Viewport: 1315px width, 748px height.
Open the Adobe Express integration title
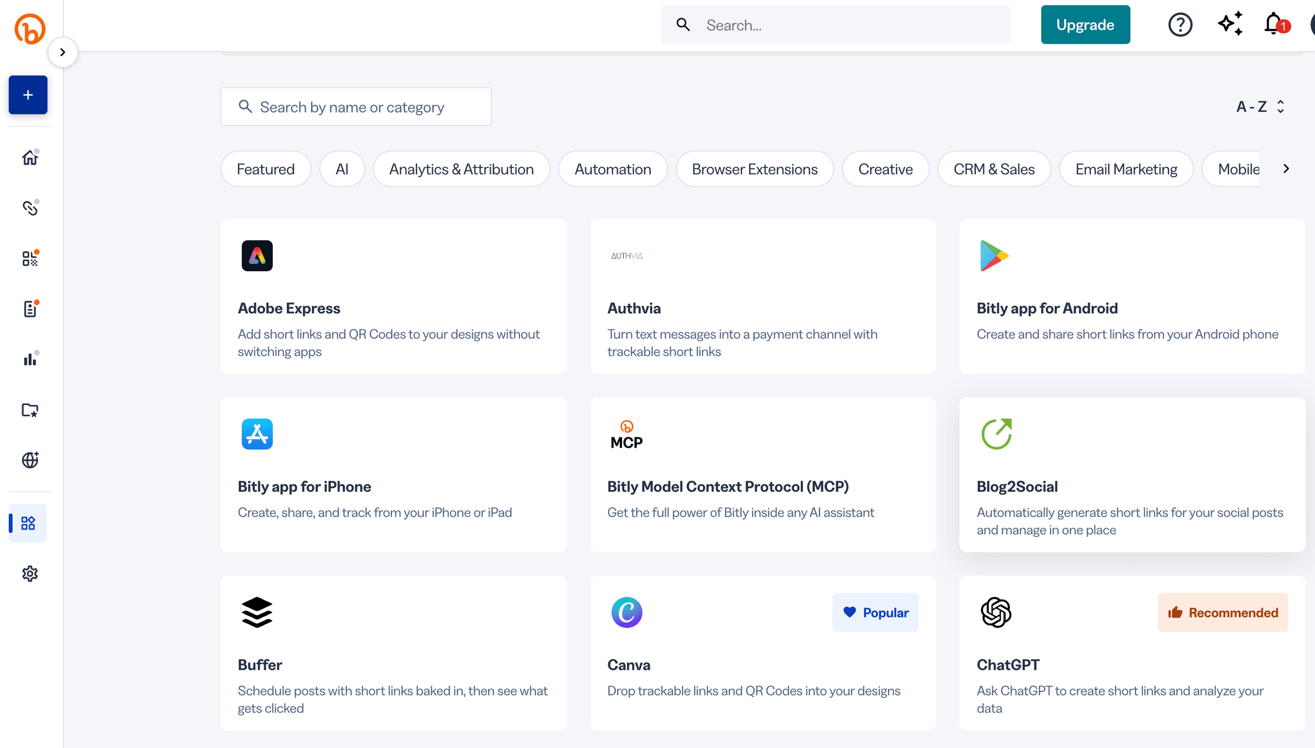[x=289, y=308]
